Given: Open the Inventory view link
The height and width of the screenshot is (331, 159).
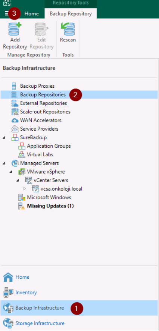Looking at the screenshot, I should [26, 293].
